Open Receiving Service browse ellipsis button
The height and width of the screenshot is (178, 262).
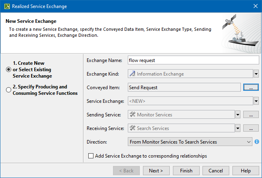click(251, 128)
